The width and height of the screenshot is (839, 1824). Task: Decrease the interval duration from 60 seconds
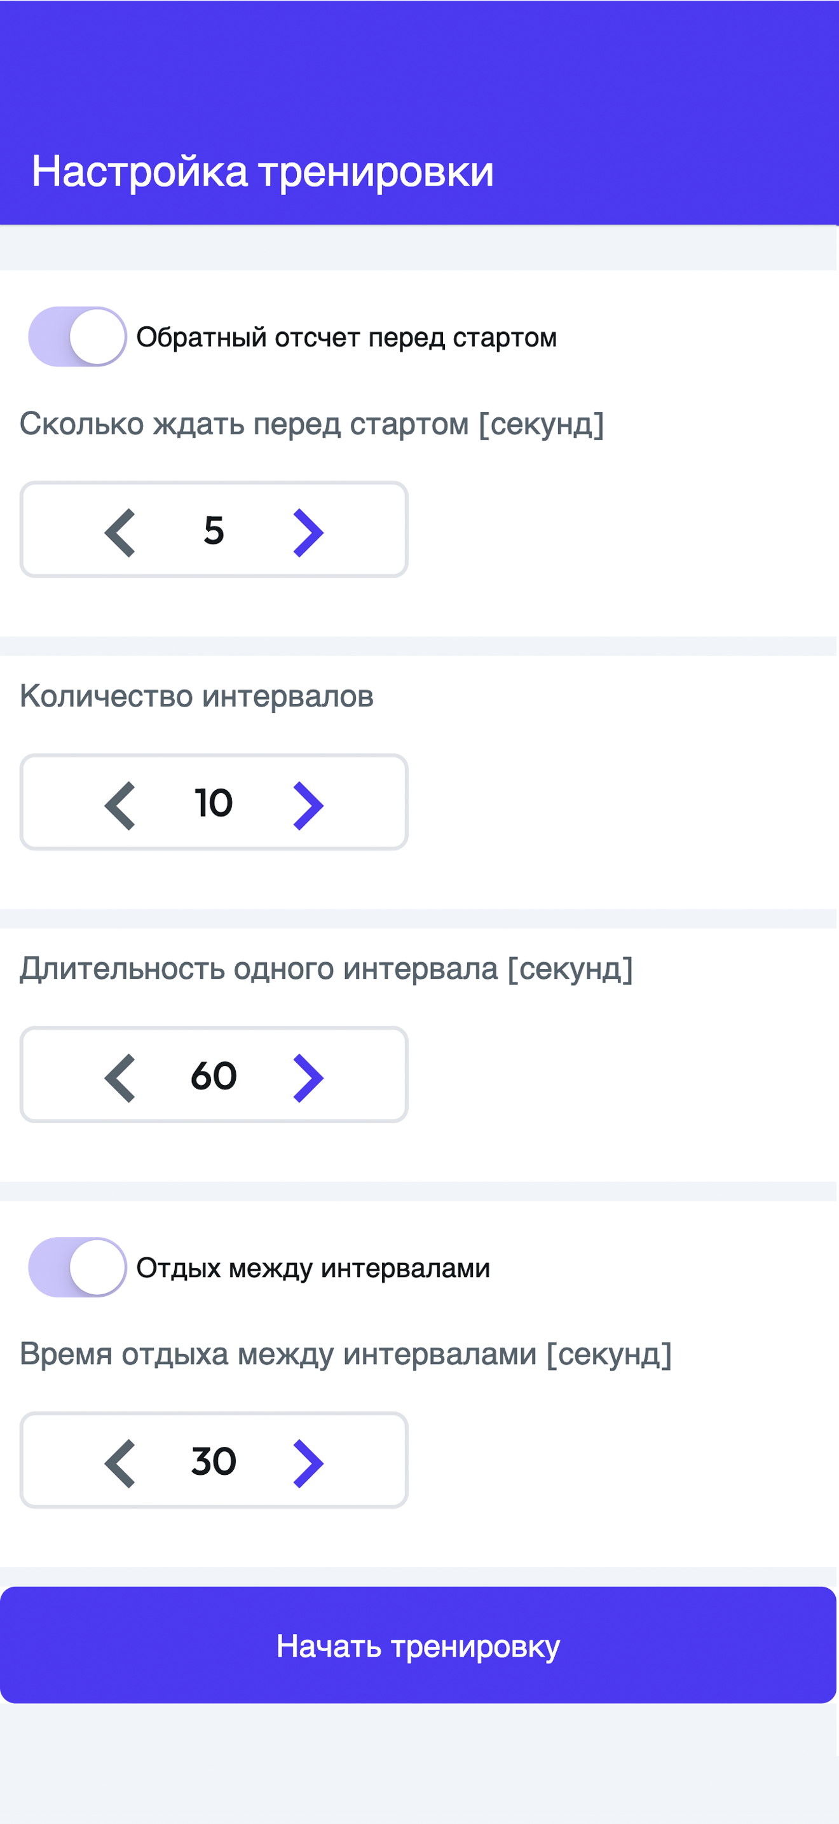tap(119, 1075)
